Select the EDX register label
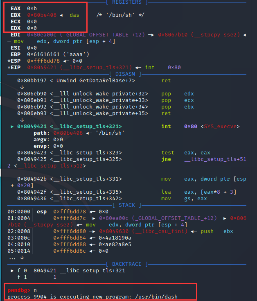Image resolution: width=257 pixels, height=301 pixels. (16, 28)
